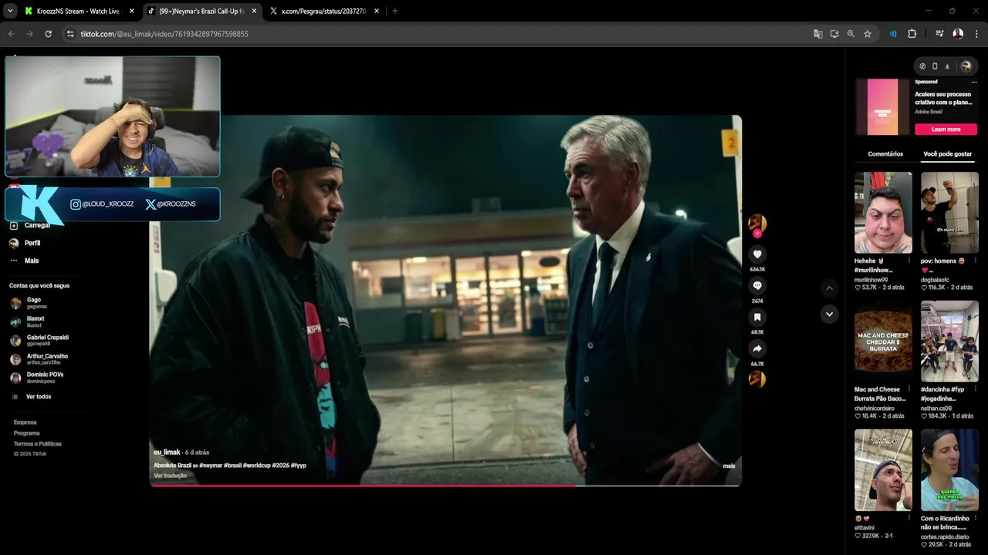Open options for the Hehehe murilinhow video
988x555 pixels.
point(908,261)
